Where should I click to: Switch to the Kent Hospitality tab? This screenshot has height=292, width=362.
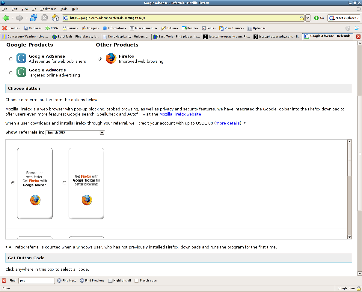pos(126,37)
